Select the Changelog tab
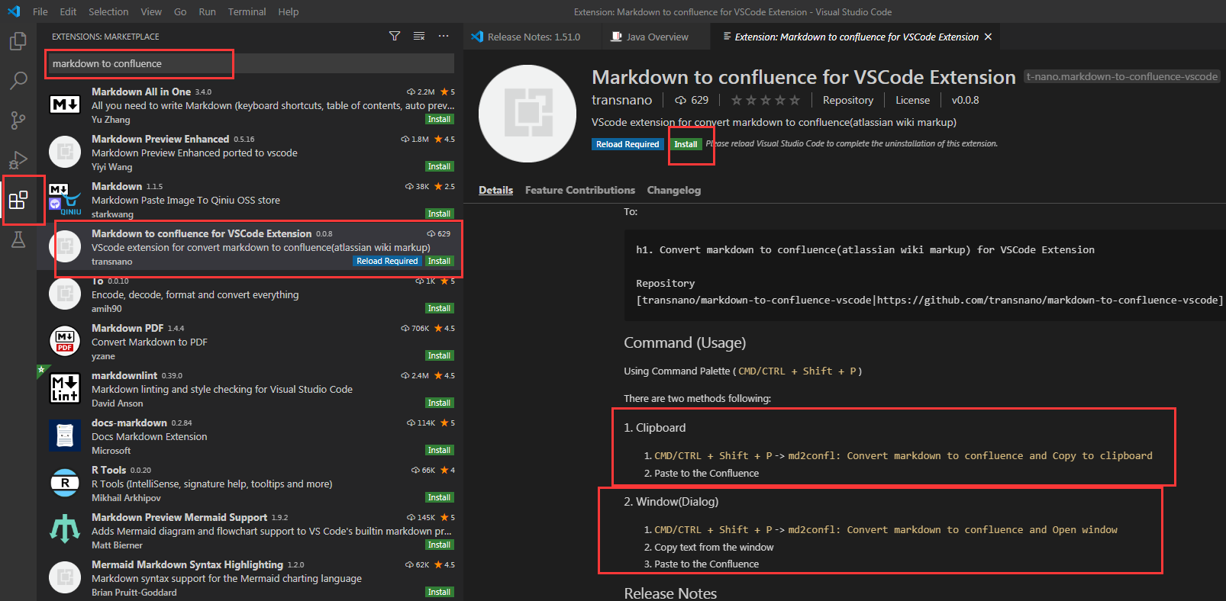Viewport: 1226px width, 601px height. point(674,190)
